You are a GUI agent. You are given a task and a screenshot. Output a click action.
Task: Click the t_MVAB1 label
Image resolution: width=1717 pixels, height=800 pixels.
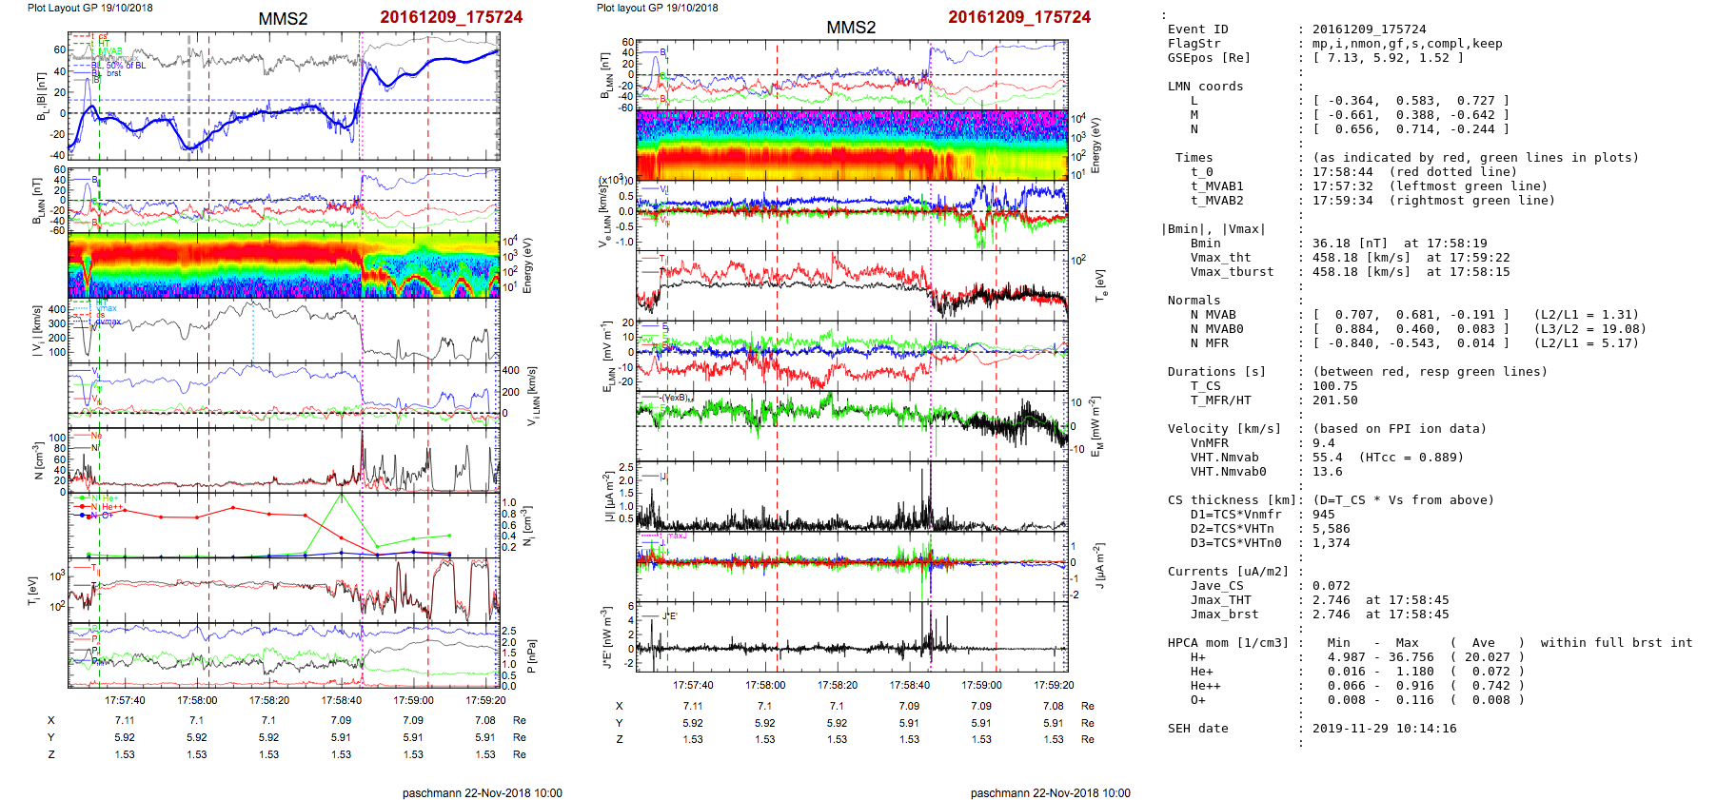click(x=1217, y=186)
